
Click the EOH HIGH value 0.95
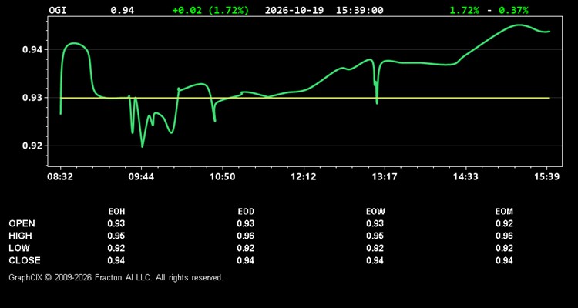coord(116,236)
